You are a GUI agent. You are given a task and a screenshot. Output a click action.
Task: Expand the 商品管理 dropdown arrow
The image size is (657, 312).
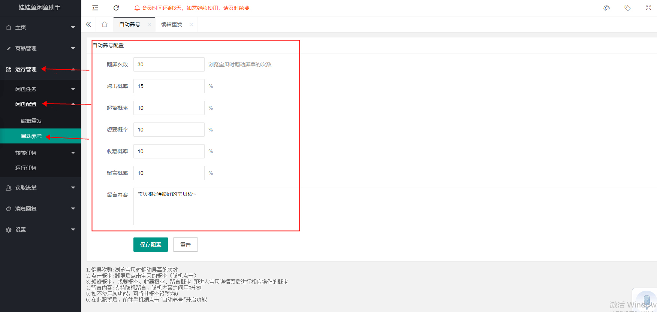73,48
